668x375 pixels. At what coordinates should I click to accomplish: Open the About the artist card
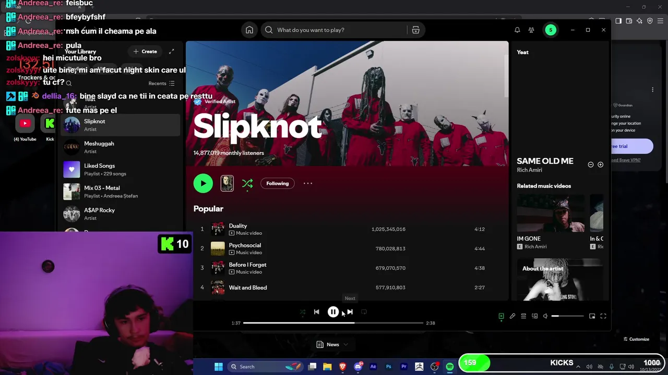pos(560,280)
